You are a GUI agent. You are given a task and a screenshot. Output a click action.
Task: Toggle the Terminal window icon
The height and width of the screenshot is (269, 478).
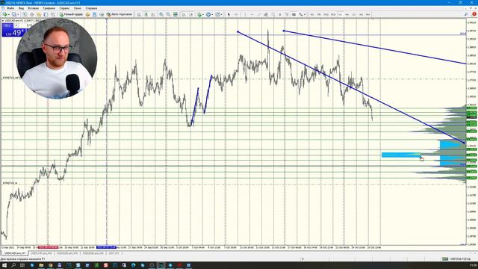[46, 14]
